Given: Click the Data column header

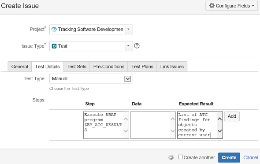Looking at the screenshot, I should 137,104.
